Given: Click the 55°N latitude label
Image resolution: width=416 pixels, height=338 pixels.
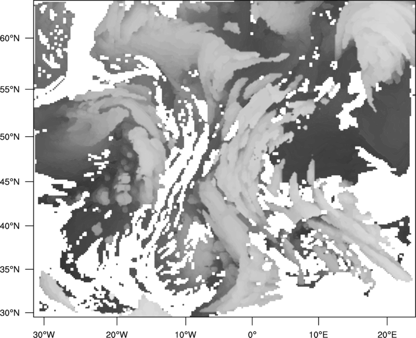Looking at the screenshot, I should pyautogui.click(x=10, y=89).
